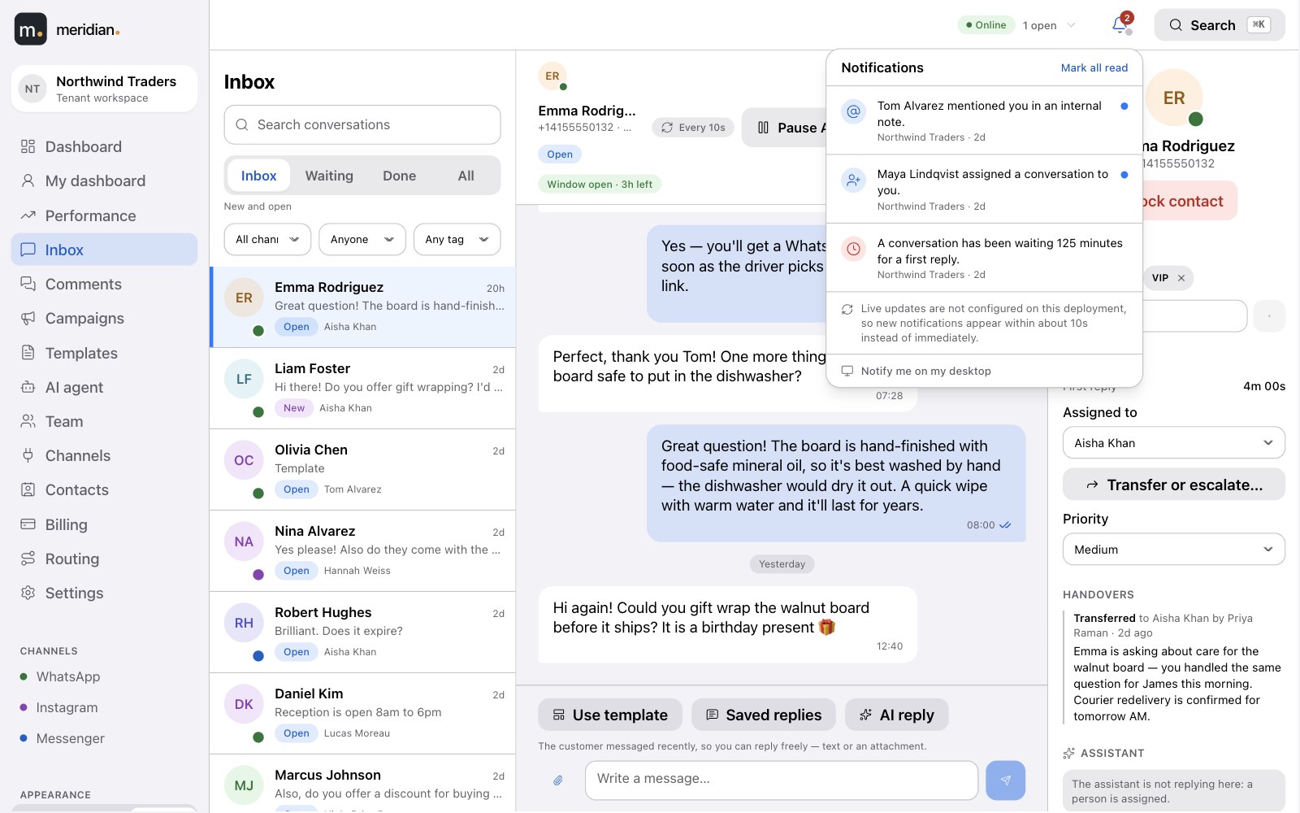Remove the VIP tag with its x

coord(1181,278)
